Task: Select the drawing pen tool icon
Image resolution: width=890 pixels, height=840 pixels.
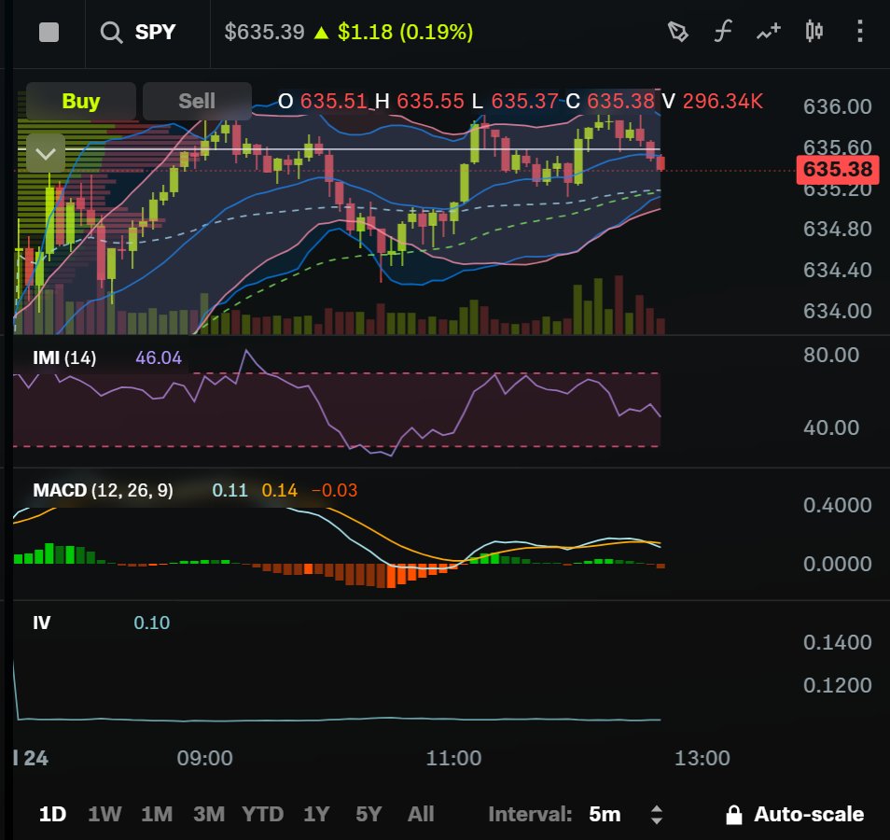Action: [x=677, y=32]
